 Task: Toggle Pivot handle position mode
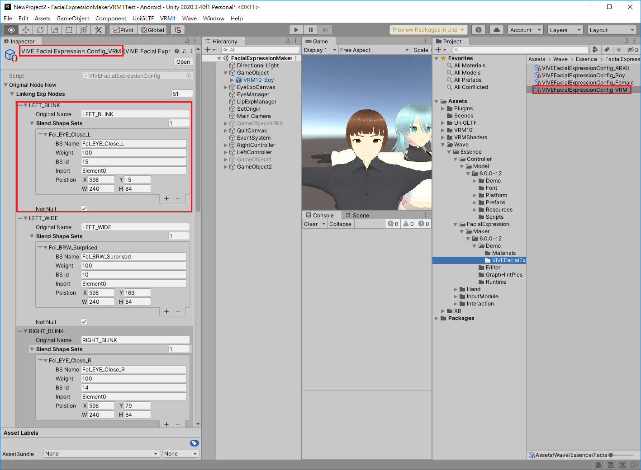pos(123,30)
